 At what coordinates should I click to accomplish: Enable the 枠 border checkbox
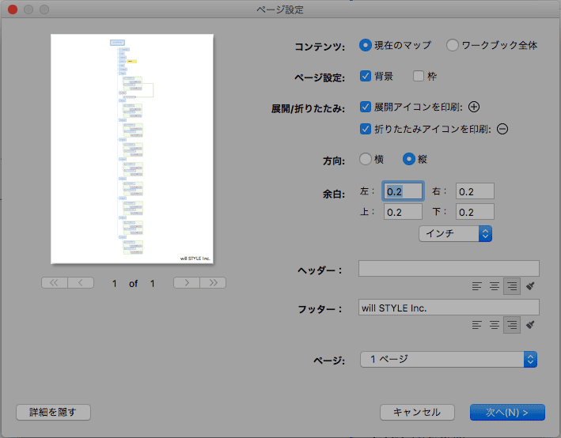click(419, 76)
